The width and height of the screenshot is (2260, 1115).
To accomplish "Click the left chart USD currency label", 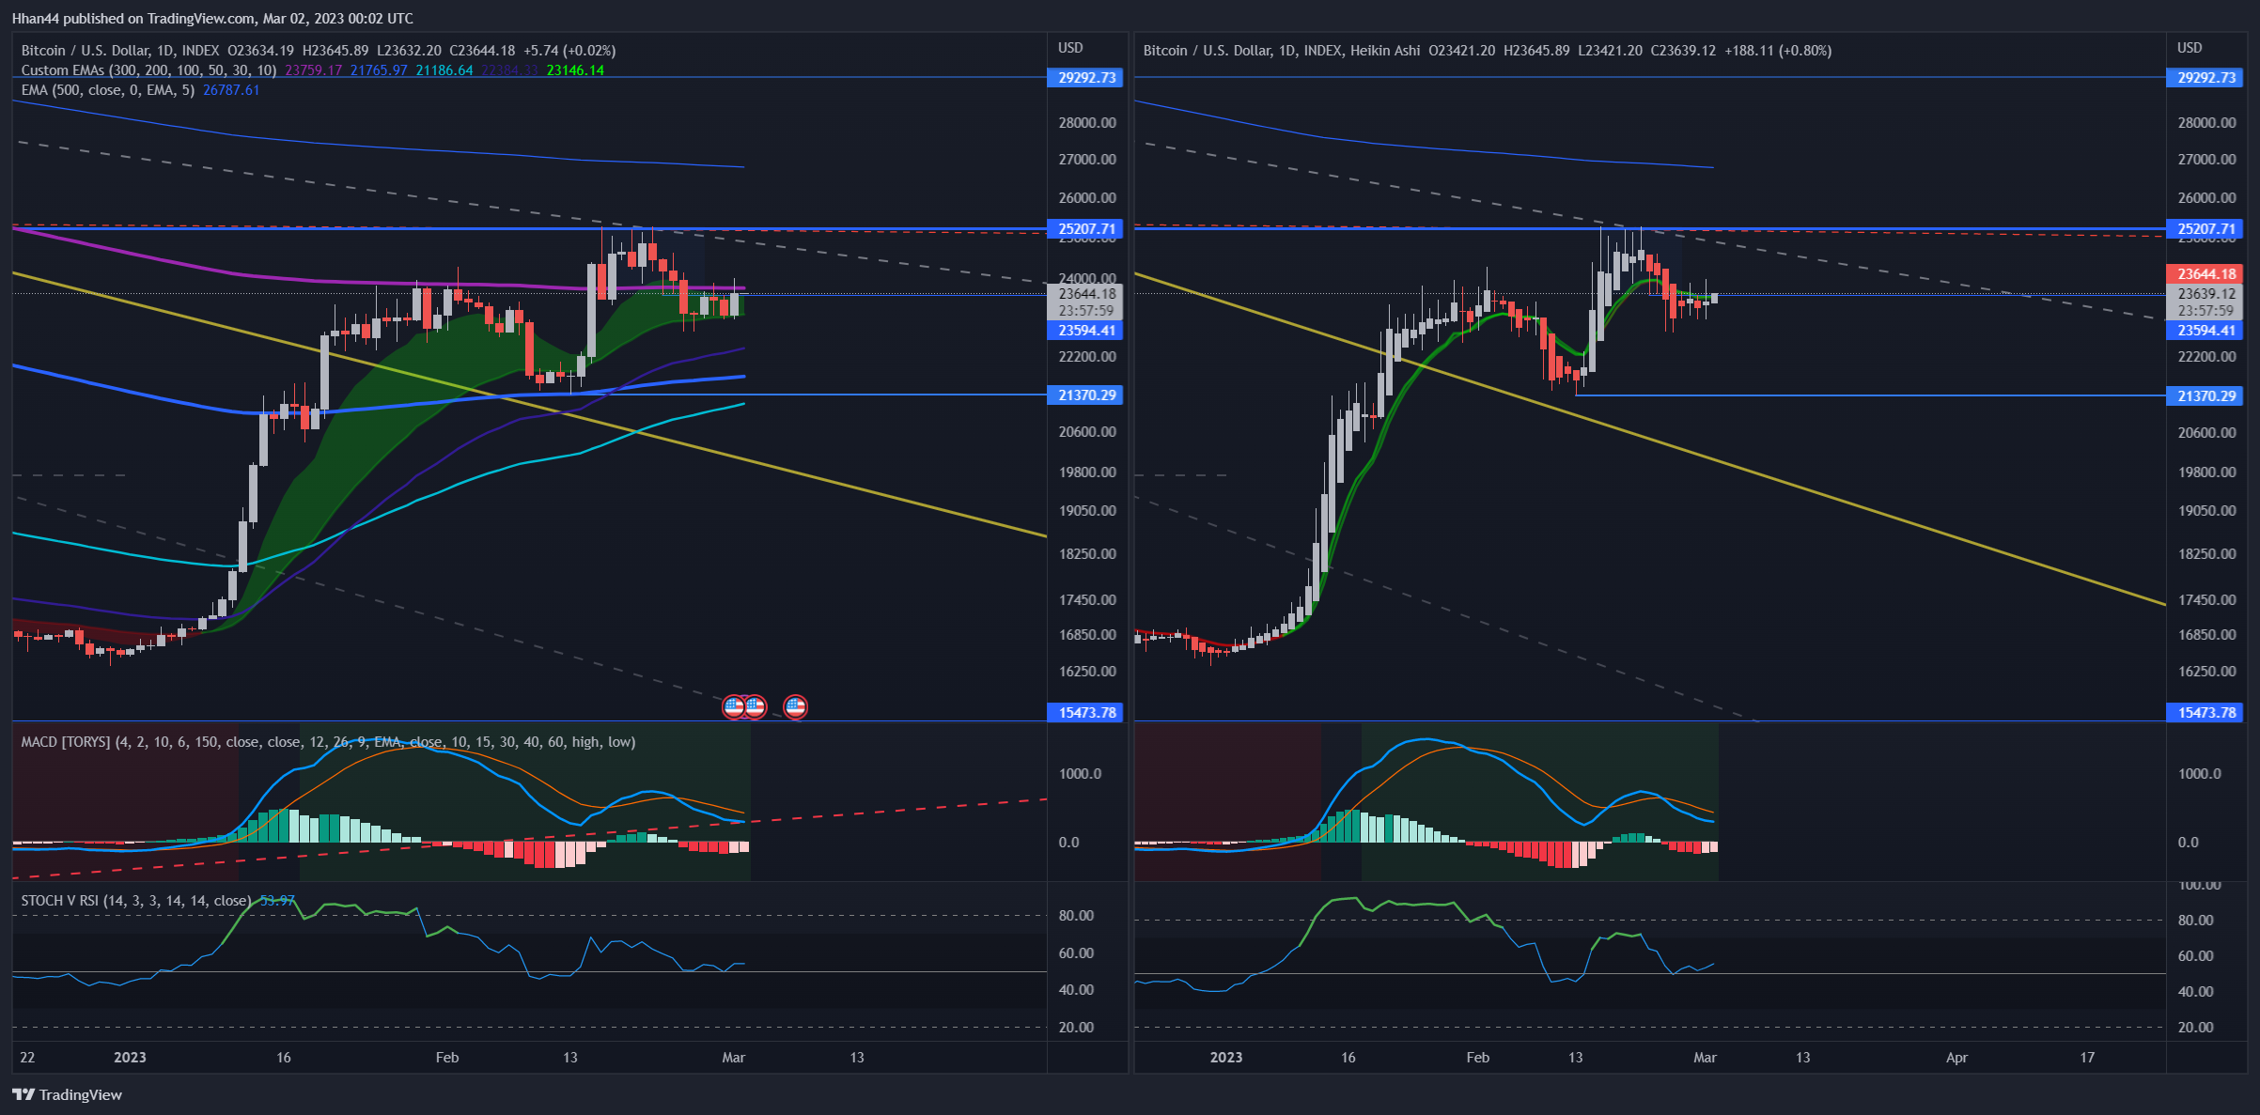I will coord(1070,48).
